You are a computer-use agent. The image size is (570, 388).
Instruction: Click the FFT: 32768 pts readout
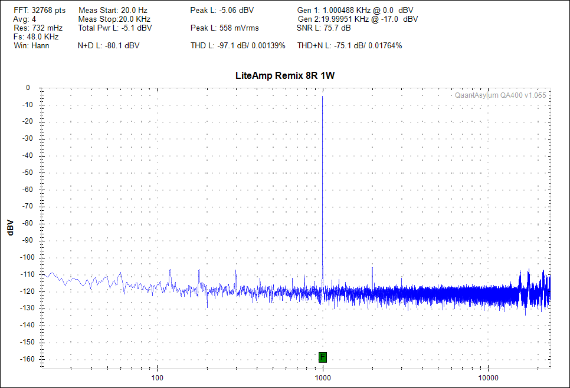(x=40, y=10)
